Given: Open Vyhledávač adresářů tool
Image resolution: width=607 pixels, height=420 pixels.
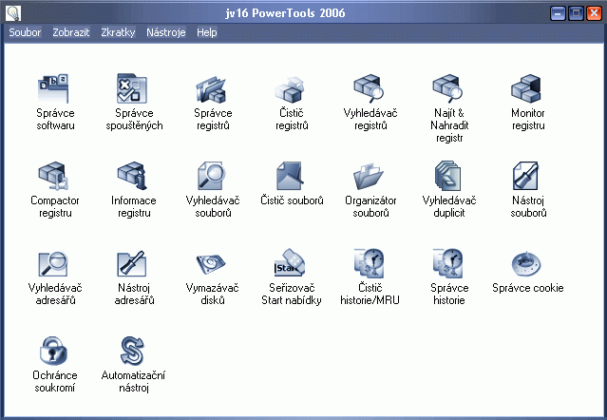Looking at the screenshot, I should click(54, 263).
